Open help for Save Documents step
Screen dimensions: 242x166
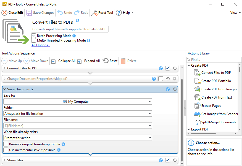pos(168,89)
